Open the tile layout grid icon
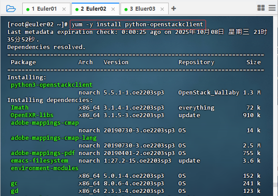This screenshot has width=278, height=196. [261, 8]
